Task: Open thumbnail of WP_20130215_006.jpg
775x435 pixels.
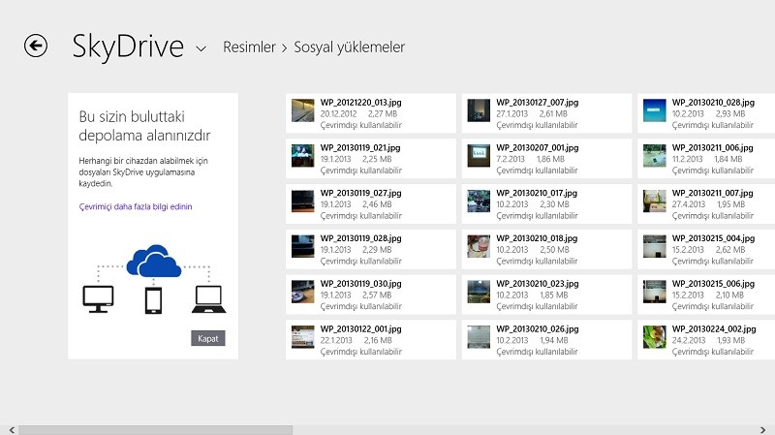Action: pyautogui.click(x=655, y=292)
